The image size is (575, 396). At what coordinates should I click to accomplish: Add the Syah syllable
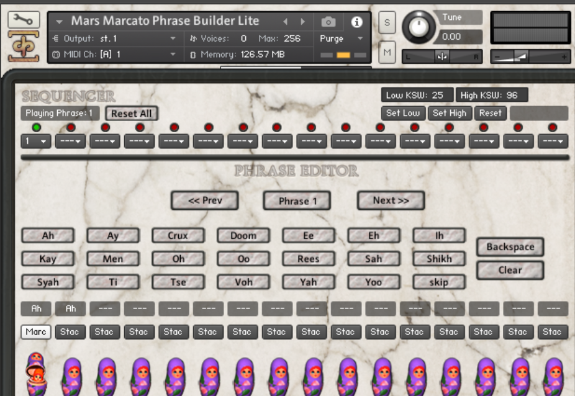pos(48,282)
